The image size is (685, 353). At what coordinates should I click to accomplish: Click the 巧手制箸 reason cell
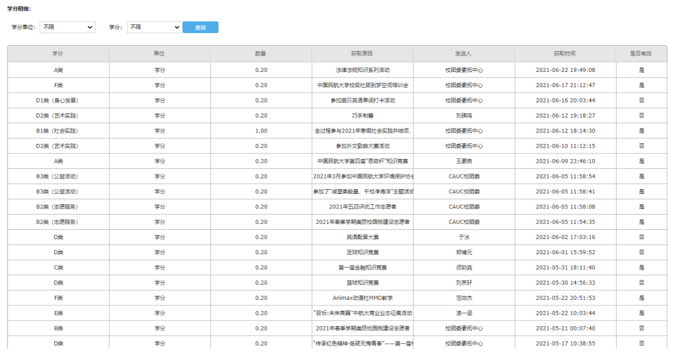pos(362,116)
